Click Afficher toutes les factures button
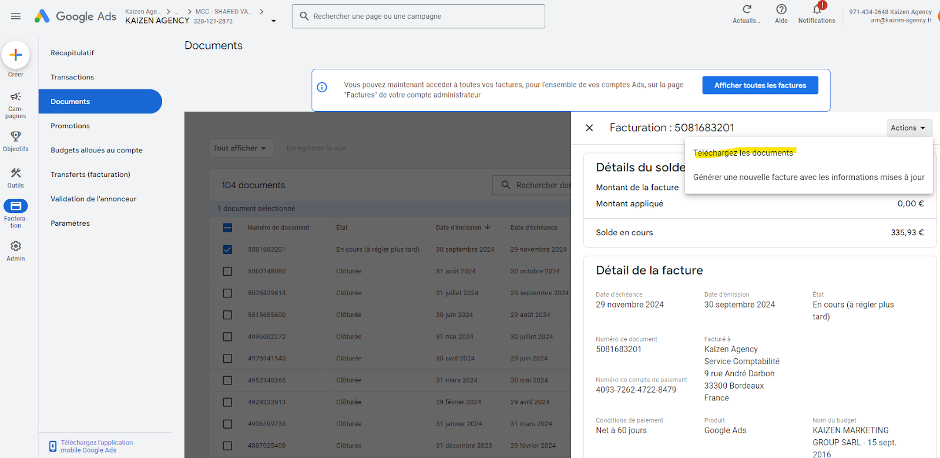 760,85
